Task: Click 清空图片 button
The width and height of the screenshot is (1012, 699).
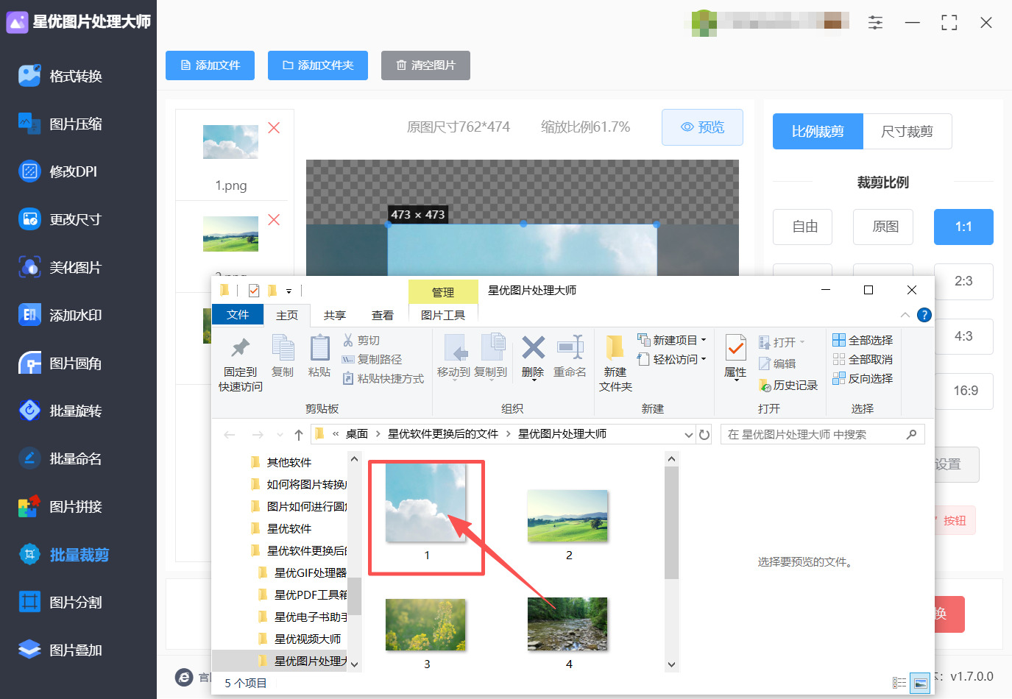Action: point(425,65)
